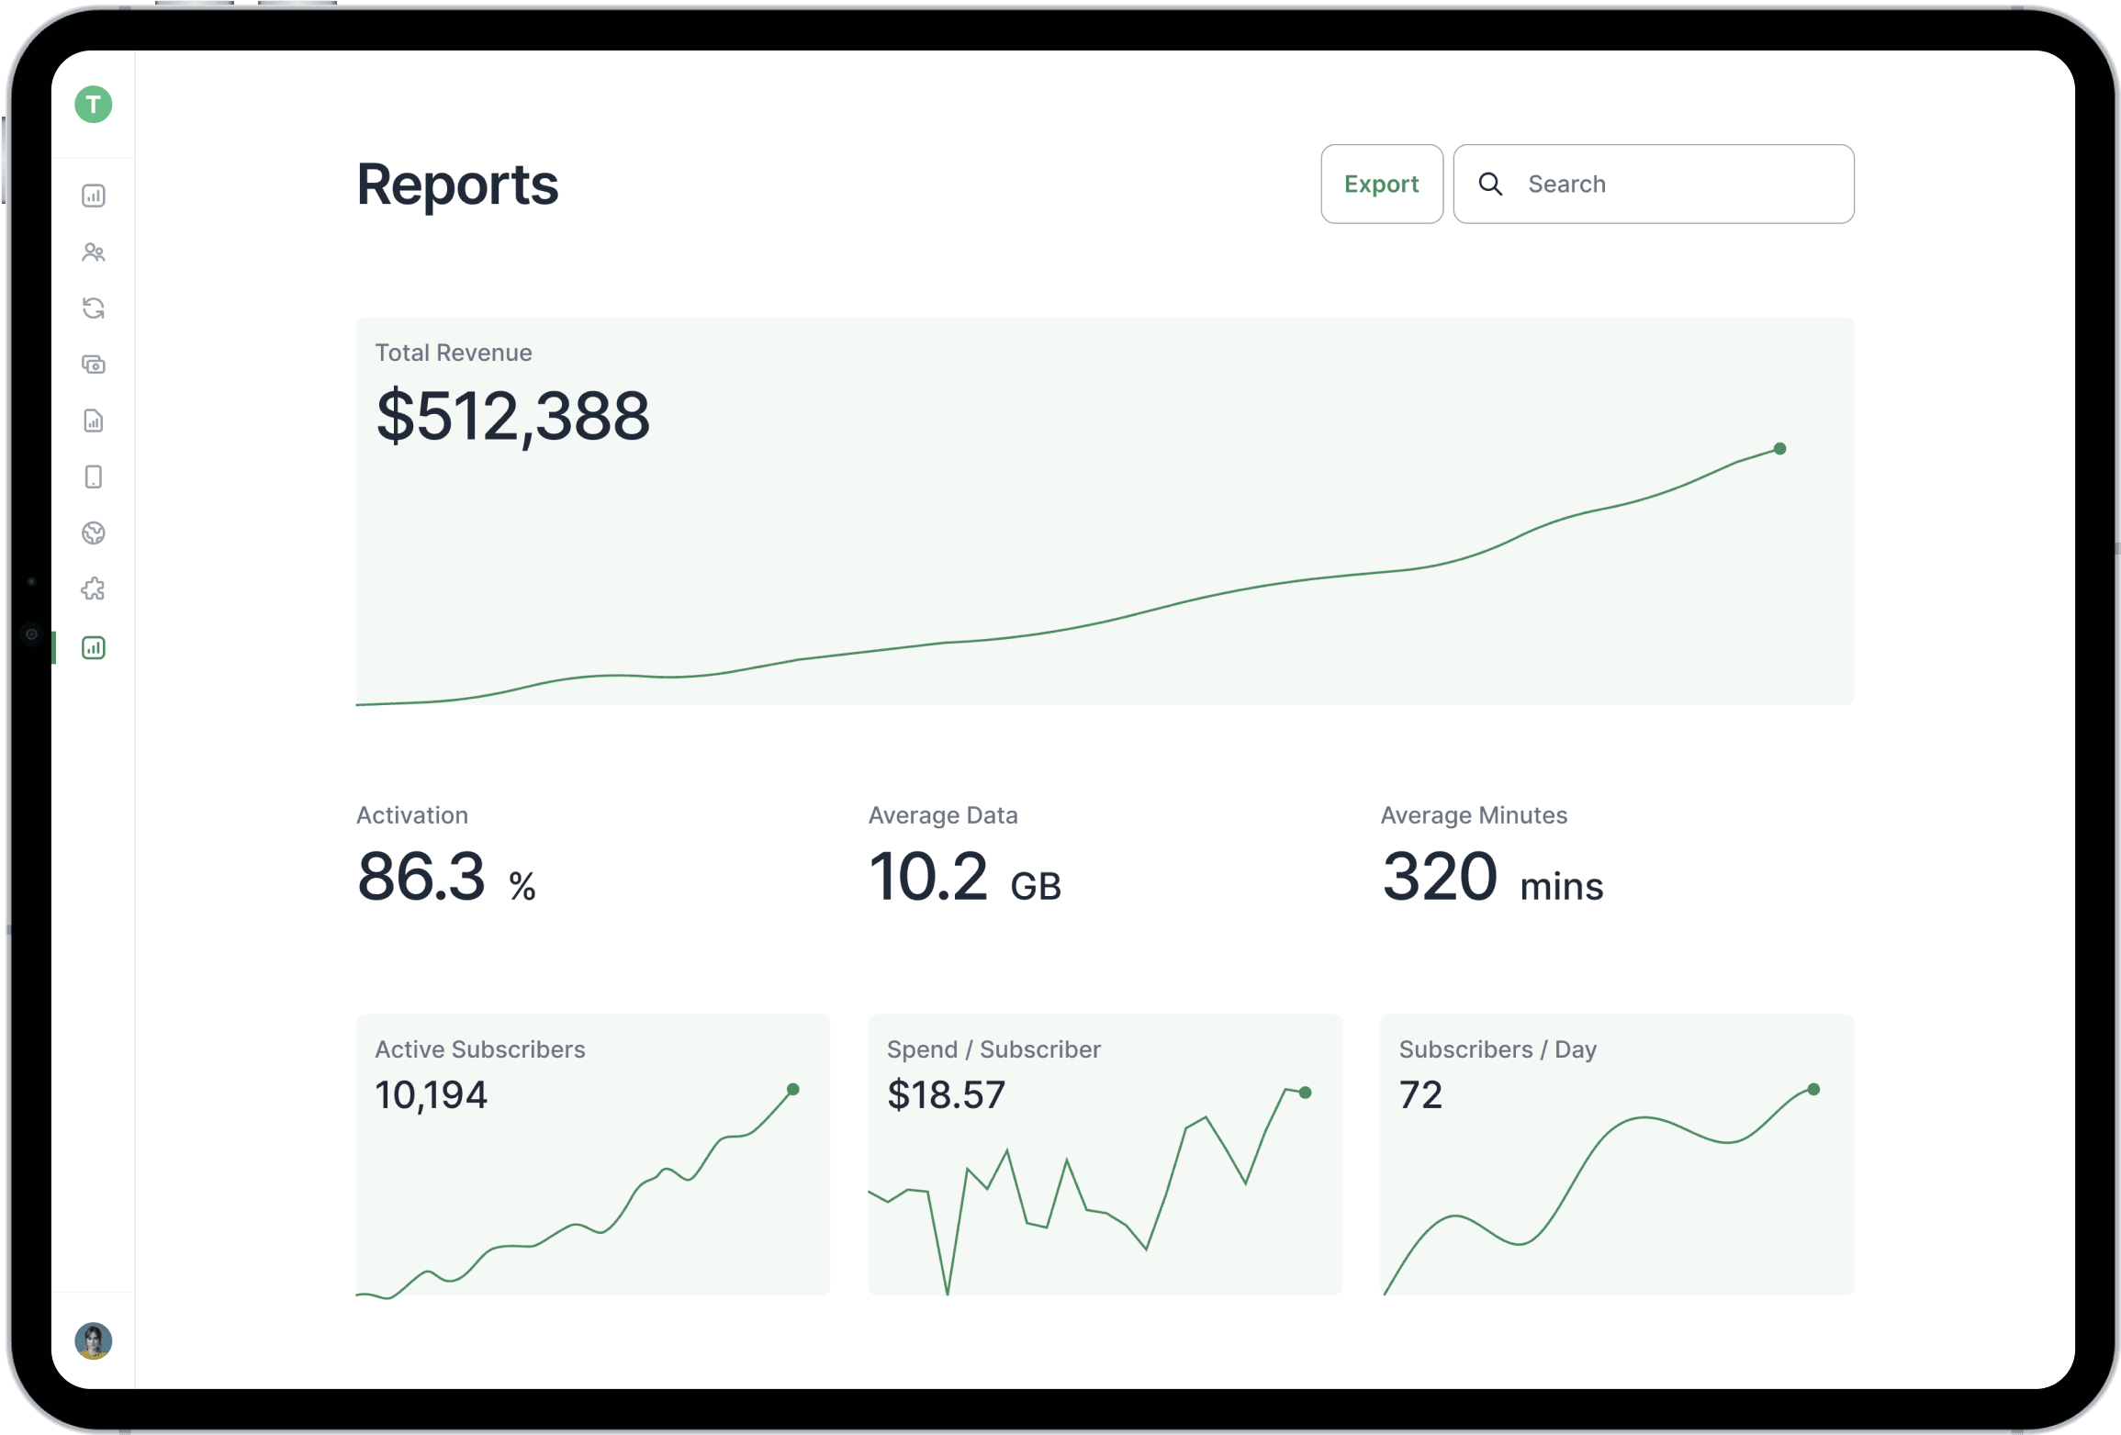
Task: Open the dashboard chart icon at sidebar top
Action: [94, 196]
